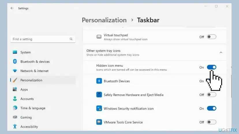This screenshot has height=134, width=239.
Task: Click the search magnifier icon
Action: click(71, 39)
